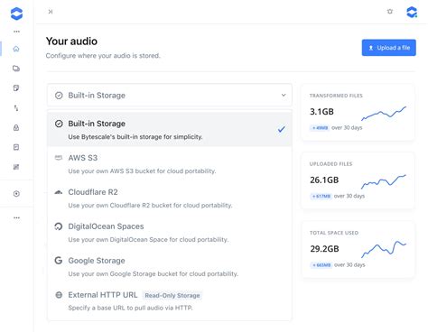This screenshot has height=332, width=428.
Task: Click the Read-Only Storage badge
Action: (172, 295)
